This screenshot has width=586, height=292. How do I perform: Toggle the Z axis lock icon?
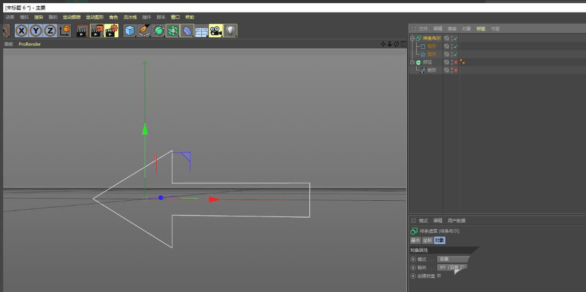50,31
